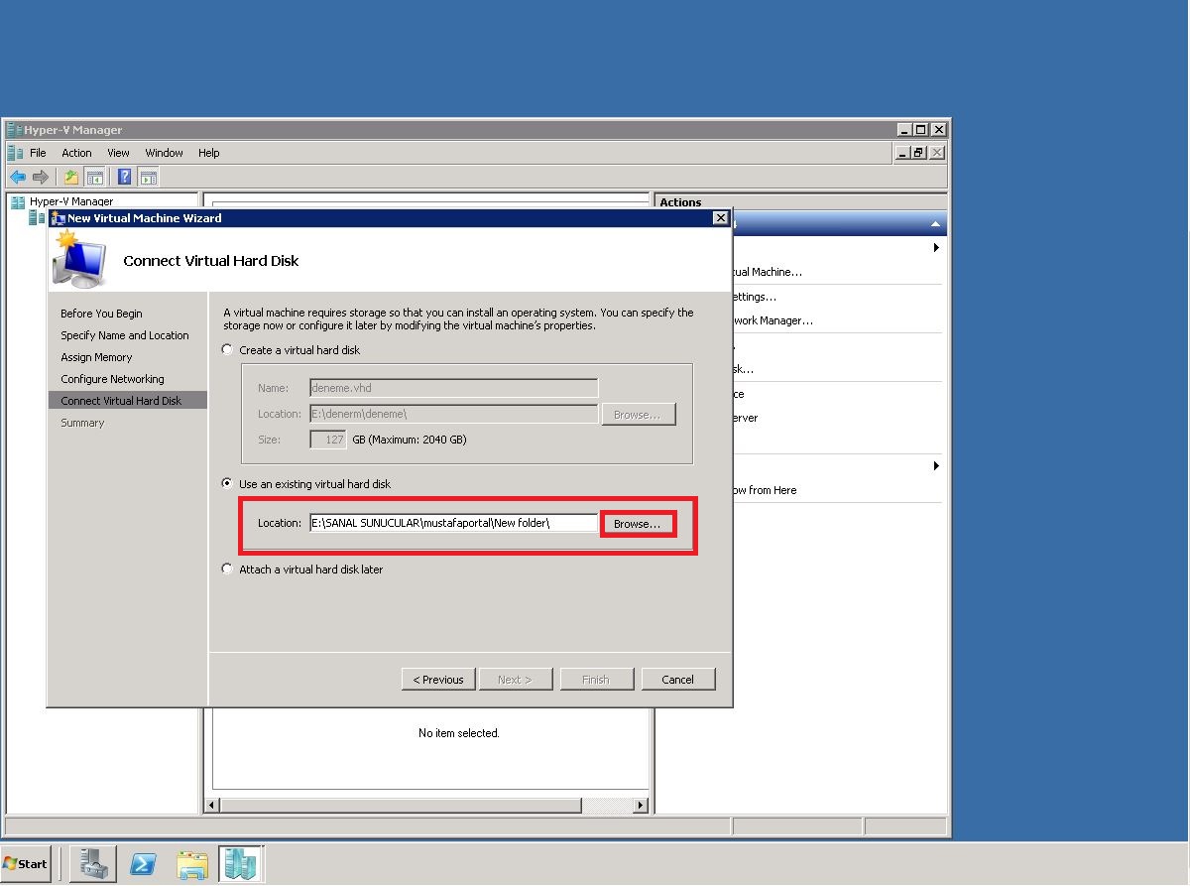
Task: Open the Window menu
Action: [163, 152]
